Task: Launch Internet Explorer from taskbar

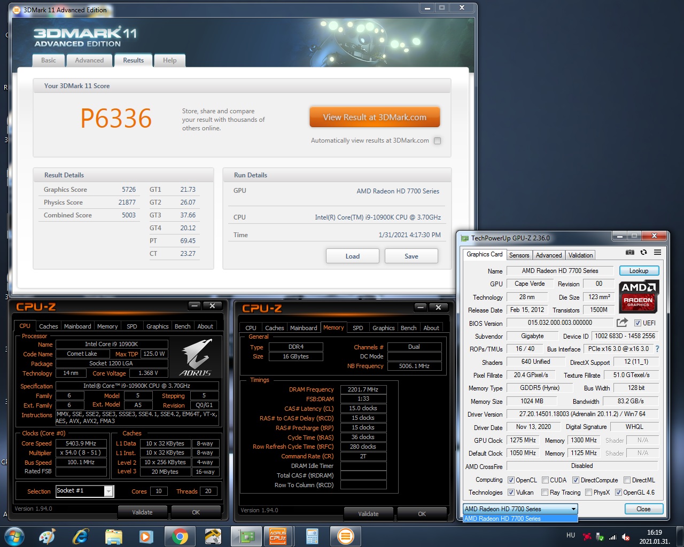Action: pyautogui.click(x=80, y=536)
